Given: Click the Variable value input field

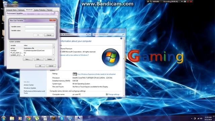Looking at the screenshot, I should tap(40, 31).
